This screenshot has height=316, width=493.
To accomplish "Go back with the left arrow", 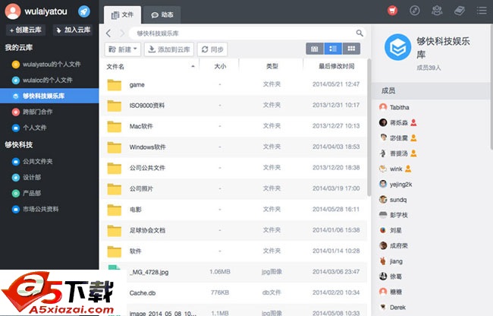I will (108, 33).
